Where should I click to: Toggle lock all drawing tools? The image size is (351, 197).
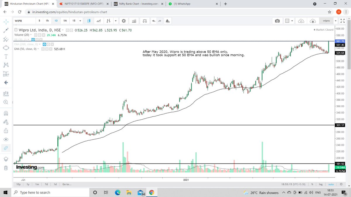pyautogui.click(x=6, y=130)
